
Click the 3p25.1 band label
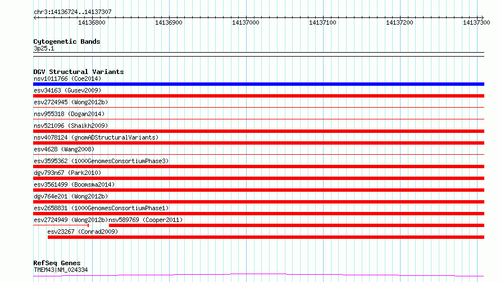(x=44, y=48)
